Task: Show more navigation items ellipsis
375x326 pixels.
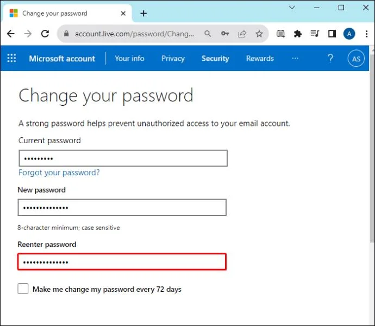Action: [x=295, y=59]
